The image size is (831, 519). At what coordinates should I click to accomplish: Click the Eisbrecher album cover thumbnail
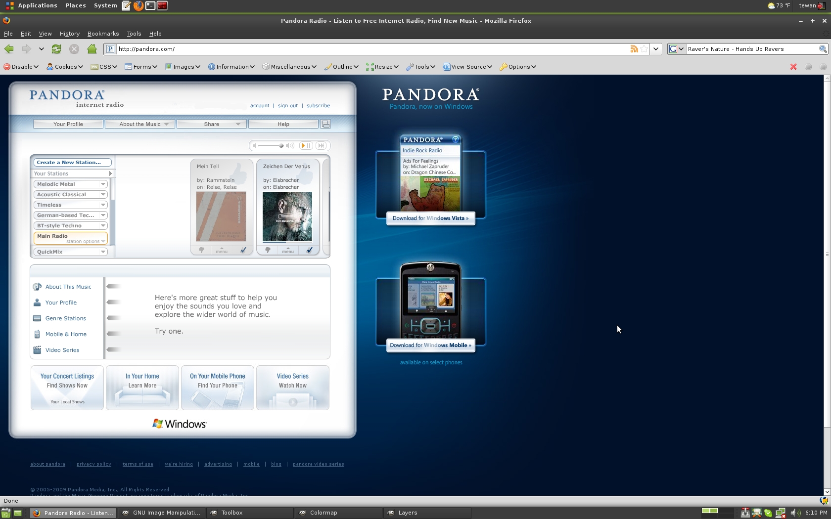click(287, 216)
